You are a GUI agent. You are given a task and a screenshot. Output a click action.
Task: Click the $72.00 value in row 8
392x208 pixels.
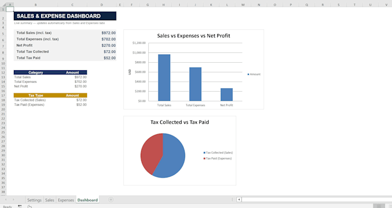click(110, 51)
